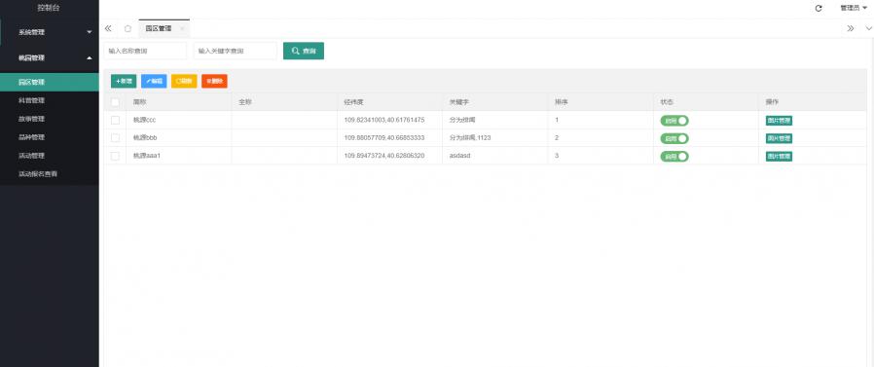Click the green +新增 add button
This screenshot has width=874, height=367.
pos(124,81)
